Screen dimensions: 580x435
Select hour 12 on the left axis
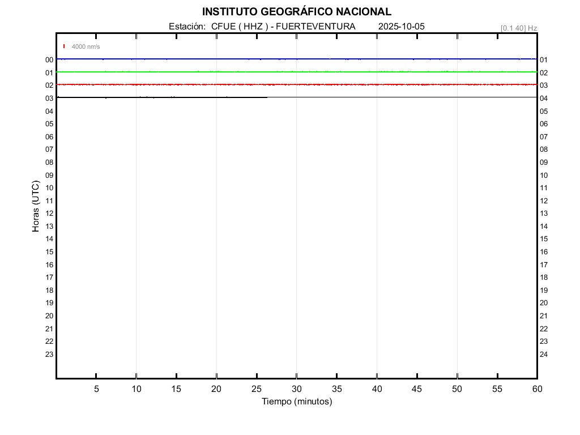(x=49, y=214)
